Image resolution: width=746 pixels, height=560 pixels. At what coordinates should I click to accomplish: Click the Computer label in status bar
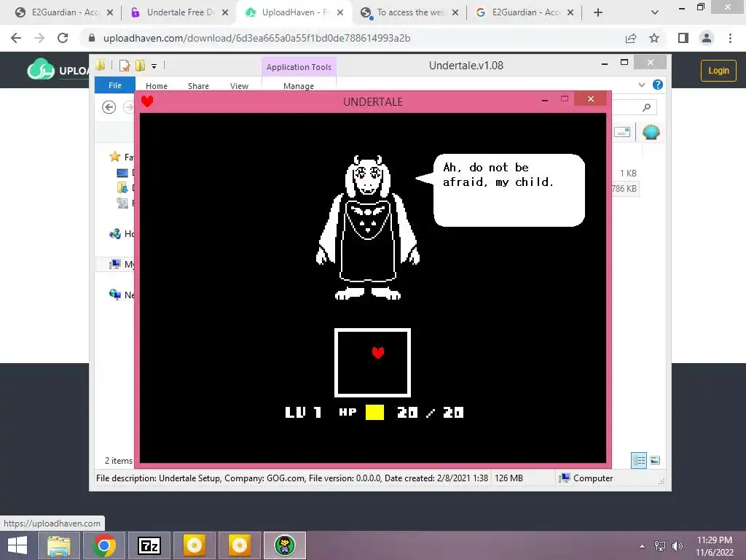coord(593,478)
